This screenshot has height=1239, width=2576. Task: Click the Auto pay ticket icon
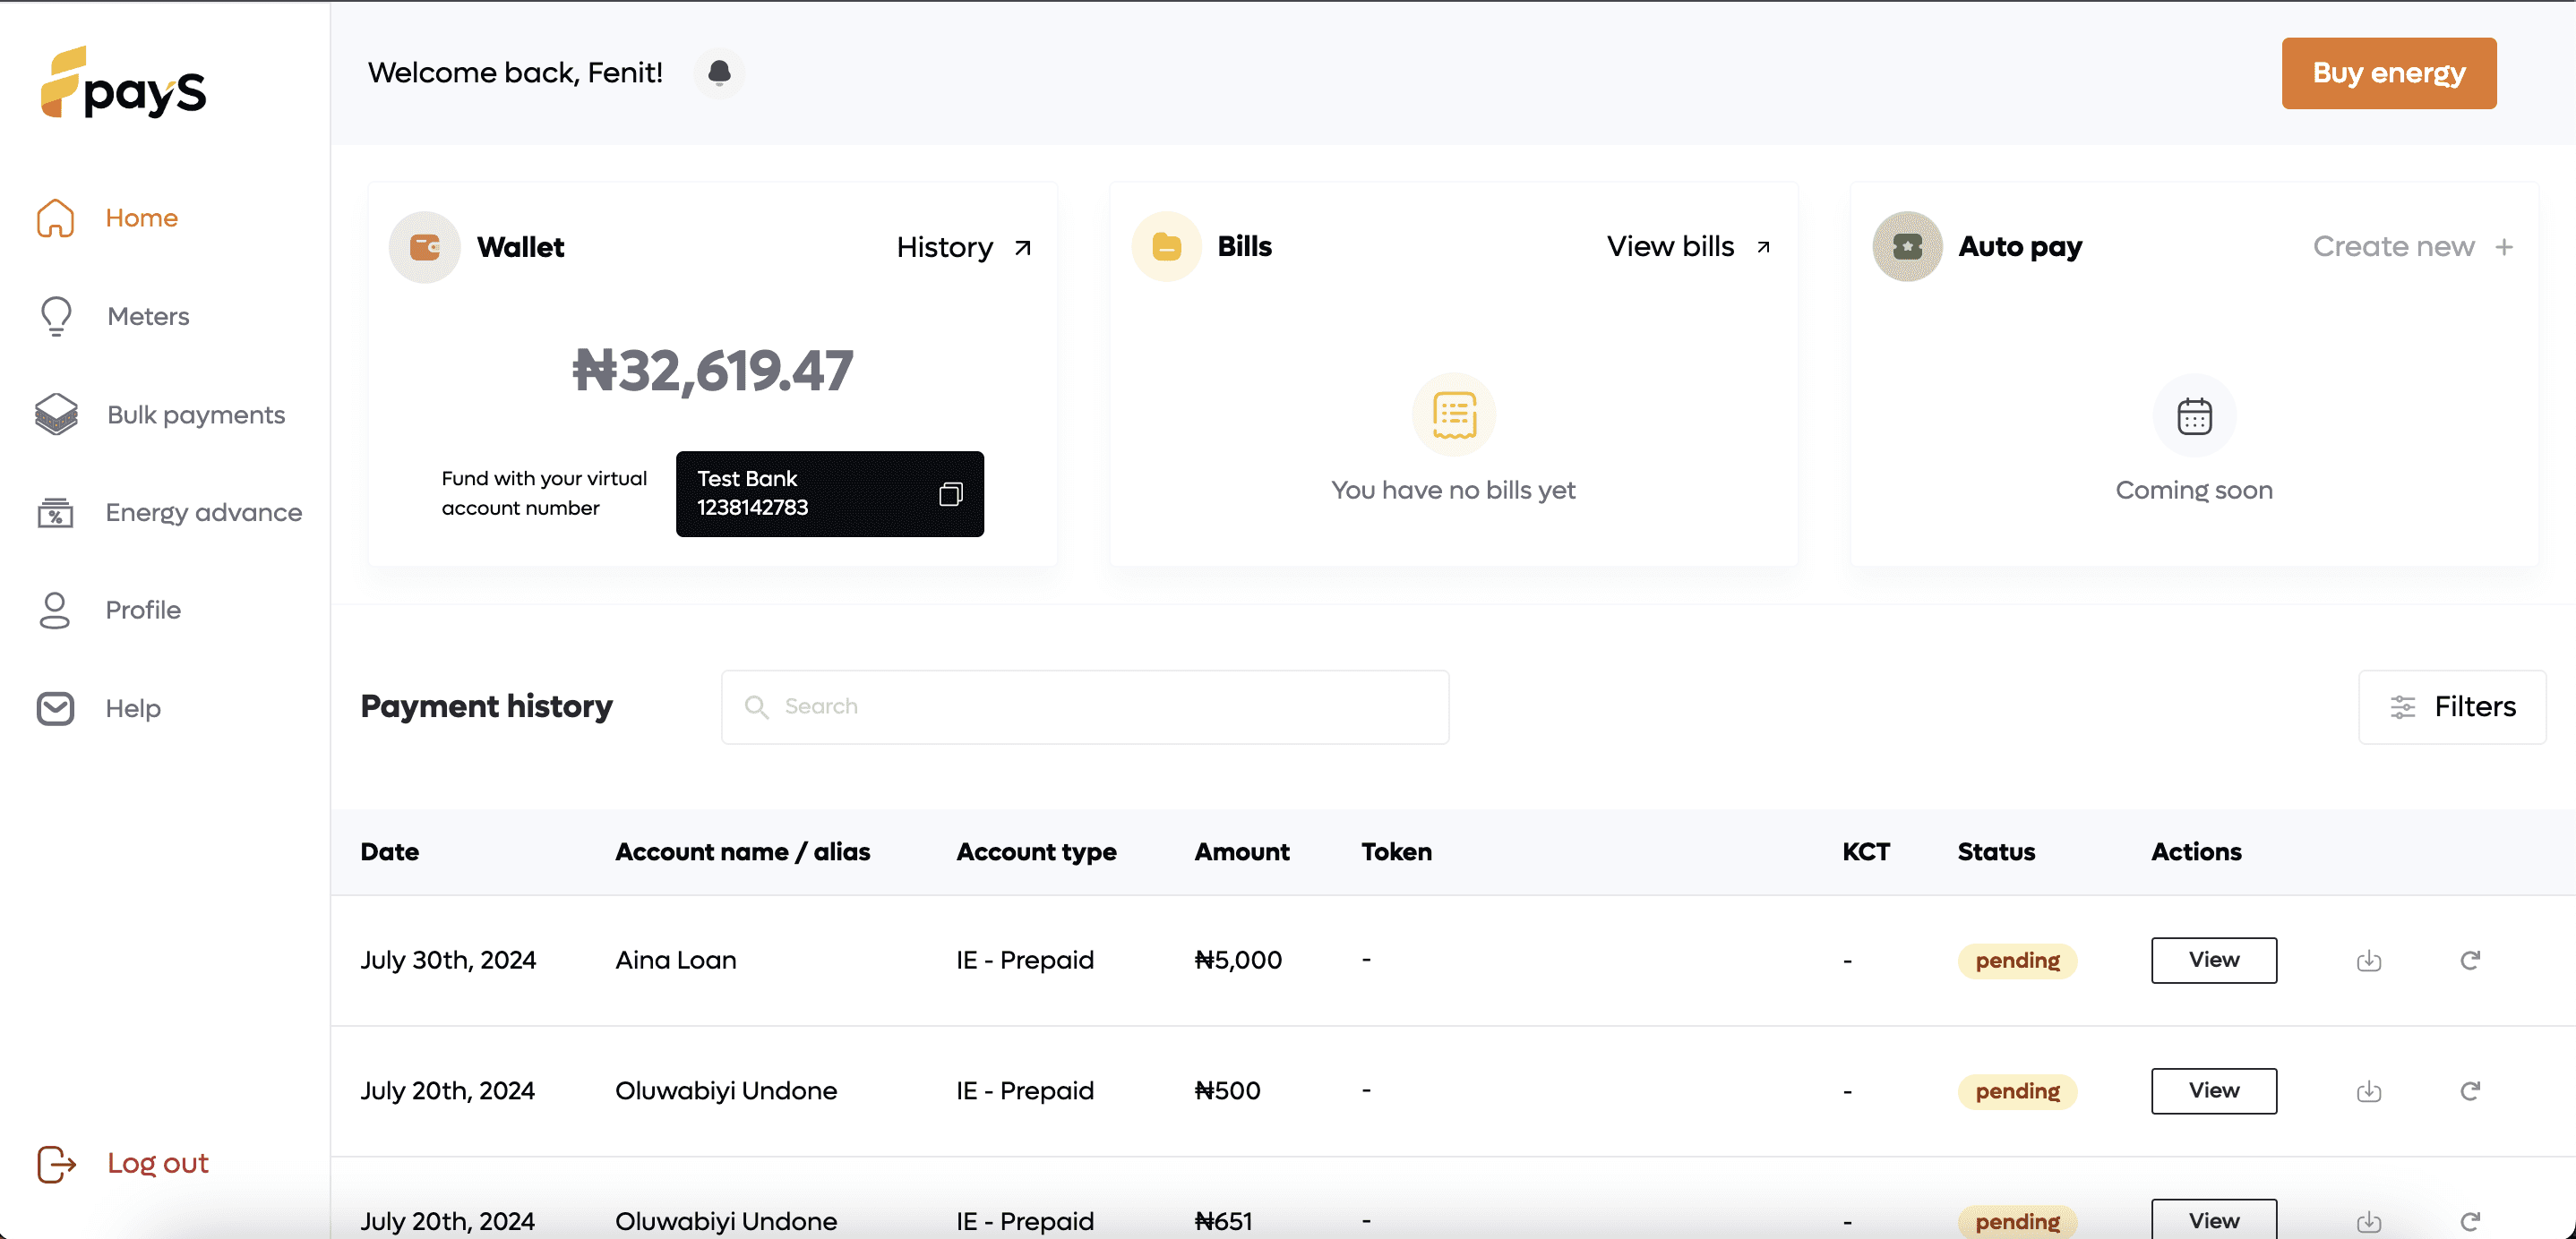[x=1907, y=247]
